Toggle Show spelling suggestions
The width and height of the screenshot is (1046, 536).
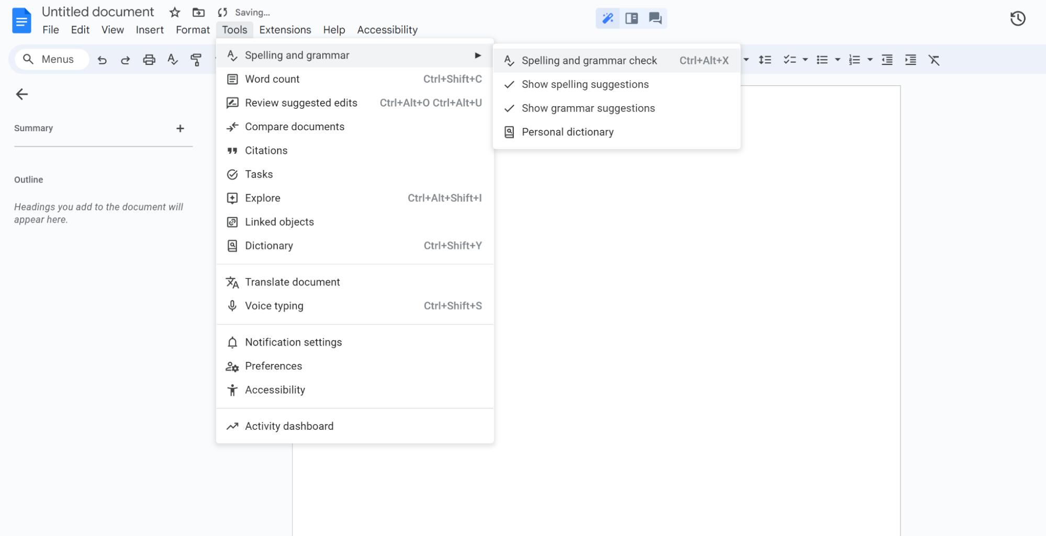point(616,84)
